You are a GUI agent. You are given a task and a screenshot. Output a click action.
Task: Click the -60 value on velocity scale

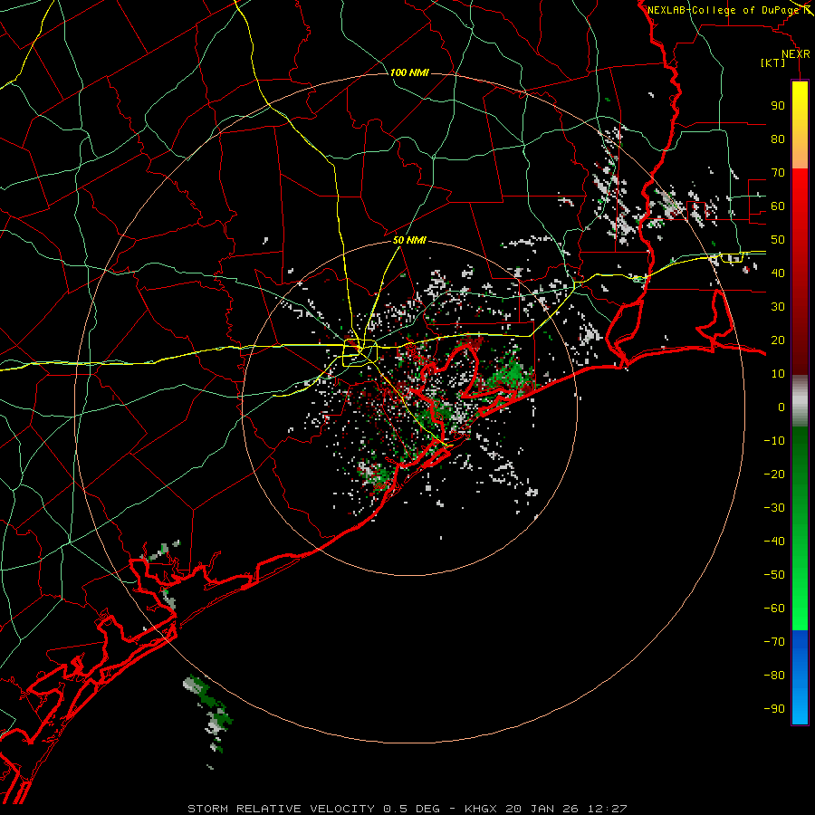pyautogui.click(x=774, y=609)
